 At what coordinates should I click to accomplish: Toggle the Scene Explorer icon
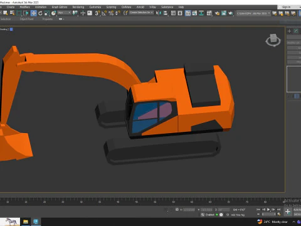173,13
